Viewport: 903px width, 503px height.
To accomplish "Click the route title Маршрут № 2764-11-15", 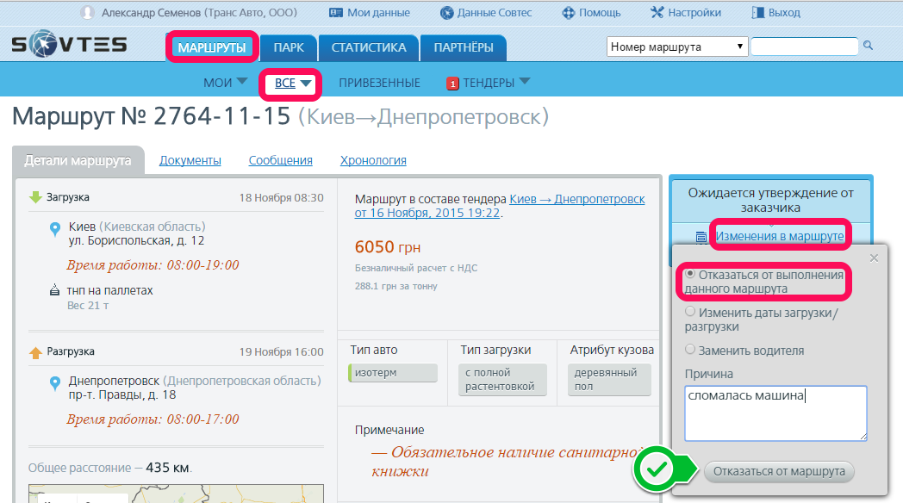I will 152,116.
